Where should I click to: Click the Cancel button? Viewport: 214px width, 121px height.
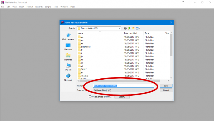166,90
